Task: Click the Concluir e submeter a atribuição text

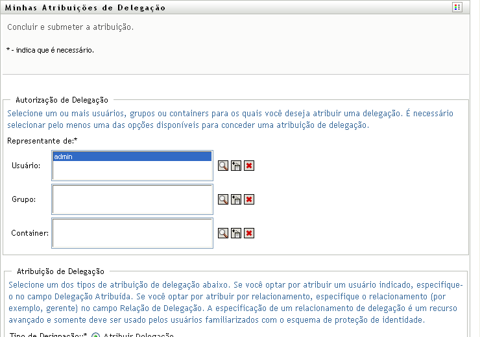Action: click(71, 27)
